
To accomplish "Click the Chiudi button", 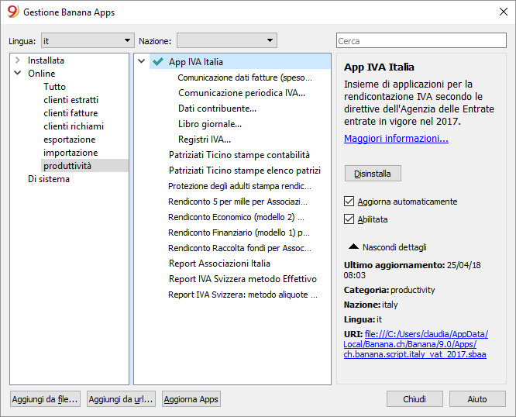I will pos(415,399).
